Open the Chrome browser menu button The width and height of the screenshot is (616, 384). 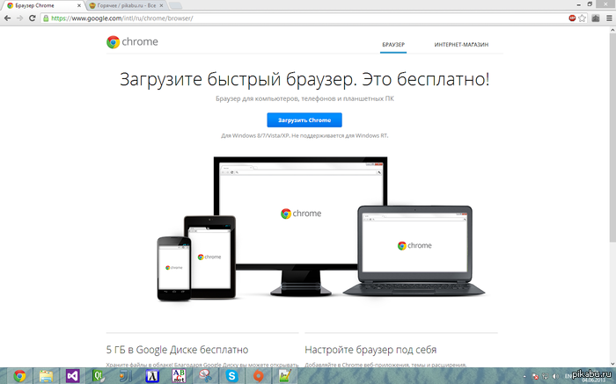pos(609,18)
